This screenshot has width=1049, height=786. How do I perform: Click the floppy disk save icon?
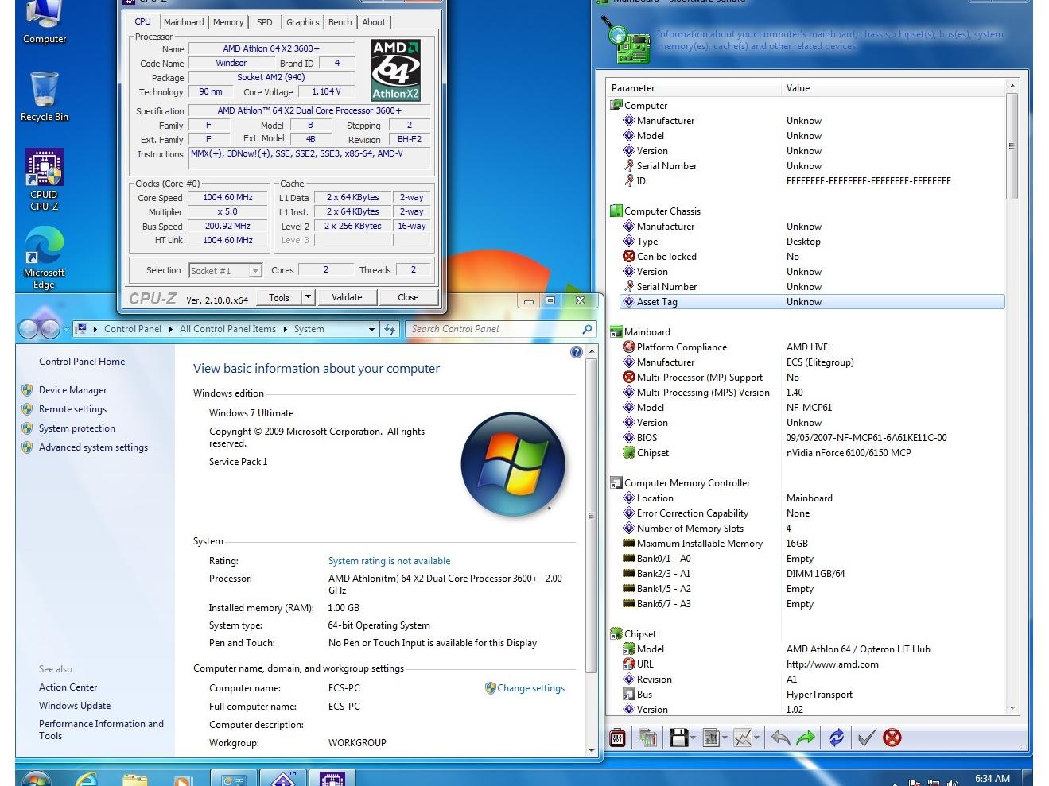[678, 738]
